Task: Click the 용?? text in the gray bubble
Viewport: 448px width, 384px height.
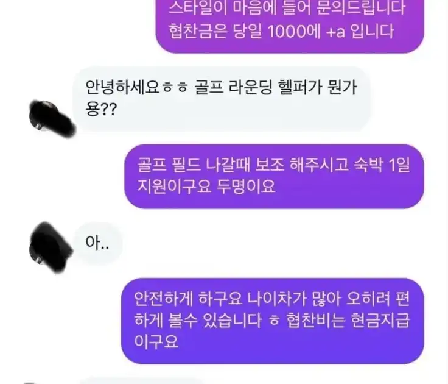Action: pyautogui.click(x=101, y=109)
